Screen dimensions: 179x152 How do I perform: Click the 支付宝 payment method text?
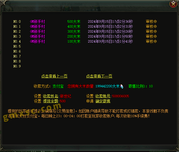[x=58, y=86]
